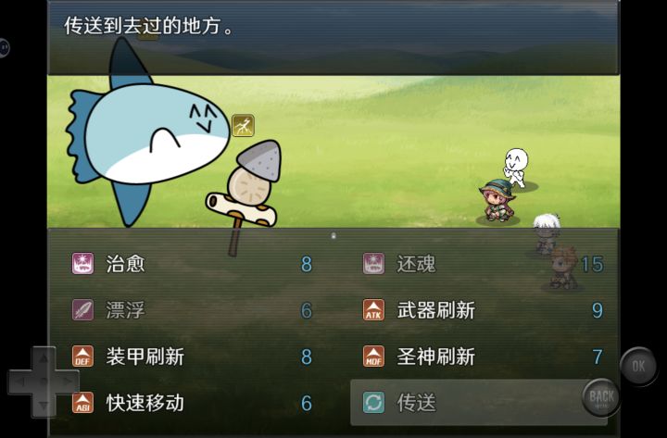This screenshot has width=667, height=438.
Task: Click the lightning status icon above mushroom enemy
Action: coord(244,126)
